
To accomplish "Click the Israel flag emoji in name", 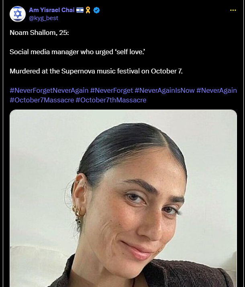I will coord(80,10).
